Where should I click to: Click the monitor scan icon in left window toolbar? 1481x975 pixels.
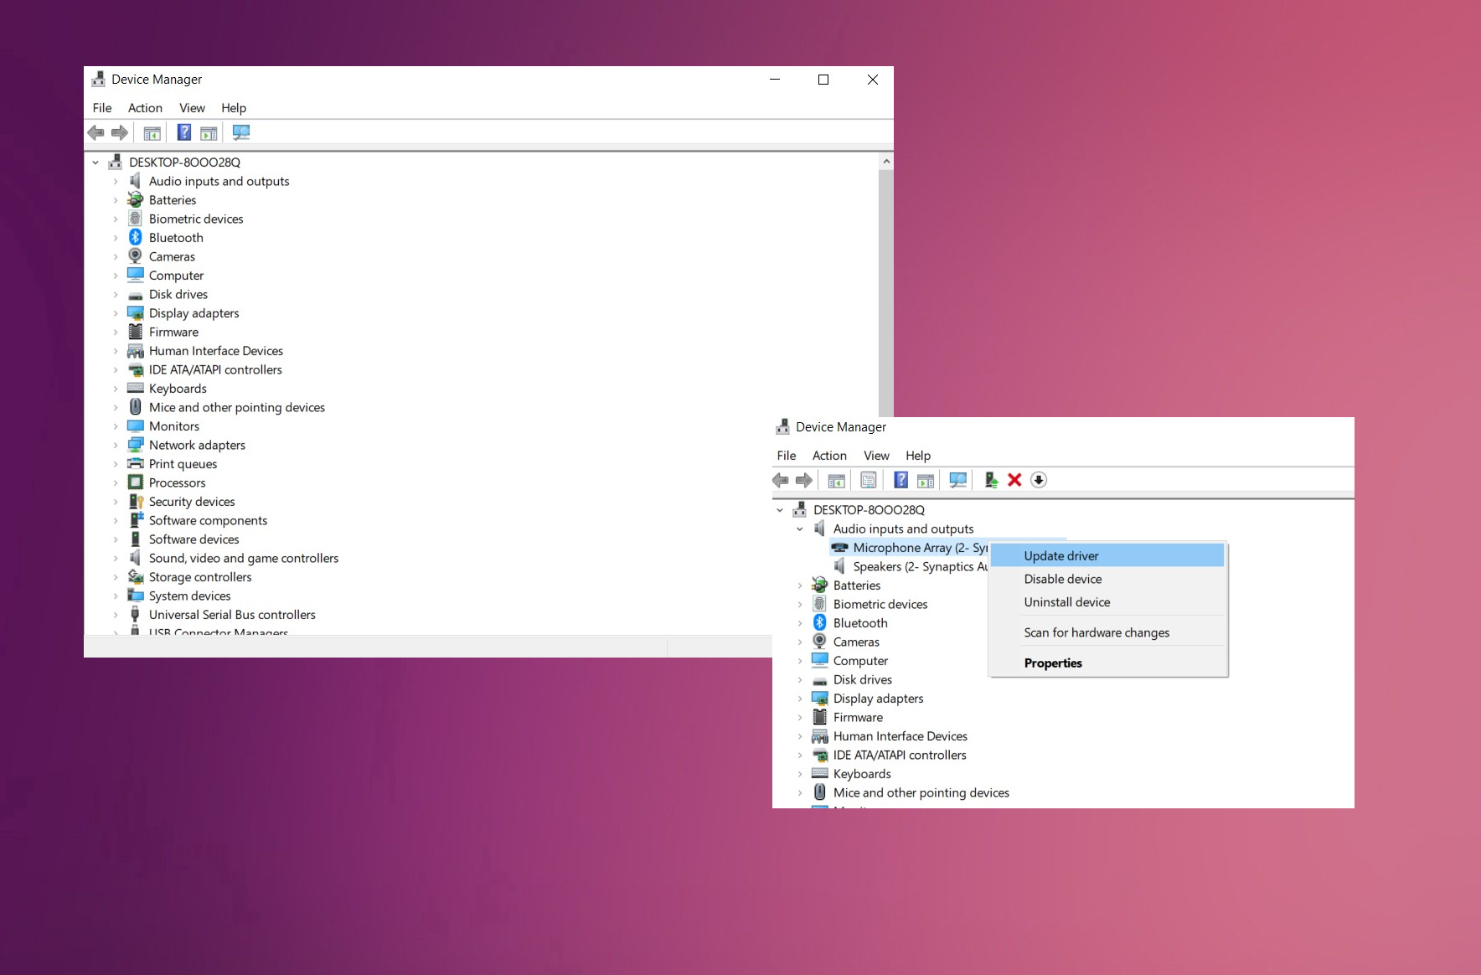(x=241, y=132)
